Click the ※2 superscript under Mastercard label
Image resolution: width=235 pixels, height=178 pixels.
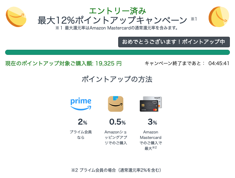point(154,147)
